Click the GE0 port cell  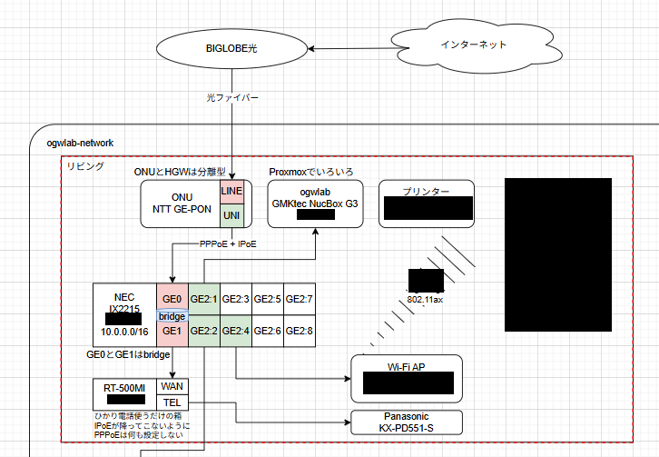point(172,298)
